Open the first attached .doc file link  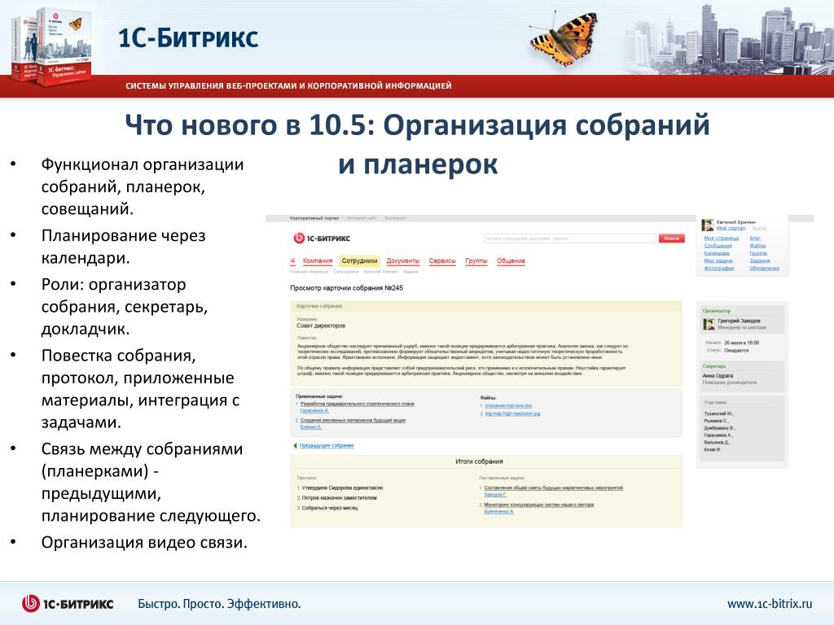(508, 405)
